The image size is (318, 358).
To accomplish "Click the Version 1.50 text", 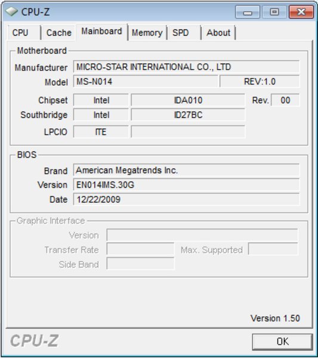I will pyautogui.click(x=275, y=318).
